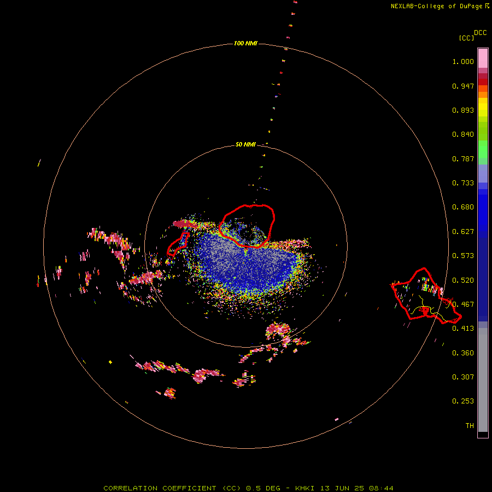This screenshot has height=492, width=492.
Task: Click the 100 NMI range ring label
Action: click(245, 43)
